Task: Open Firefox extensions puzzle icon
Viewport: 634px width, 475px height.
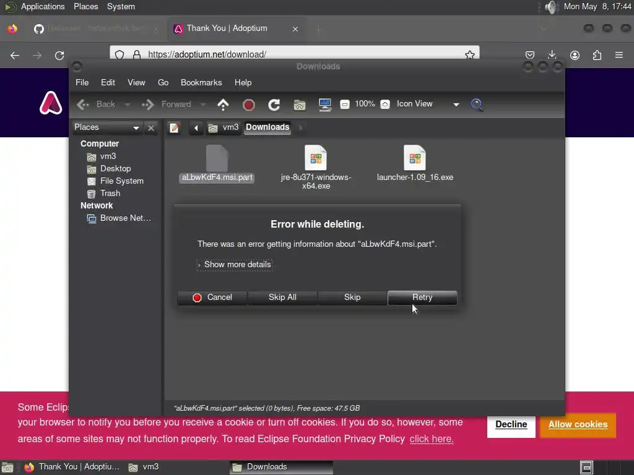Action: click(x=597, y=55)
